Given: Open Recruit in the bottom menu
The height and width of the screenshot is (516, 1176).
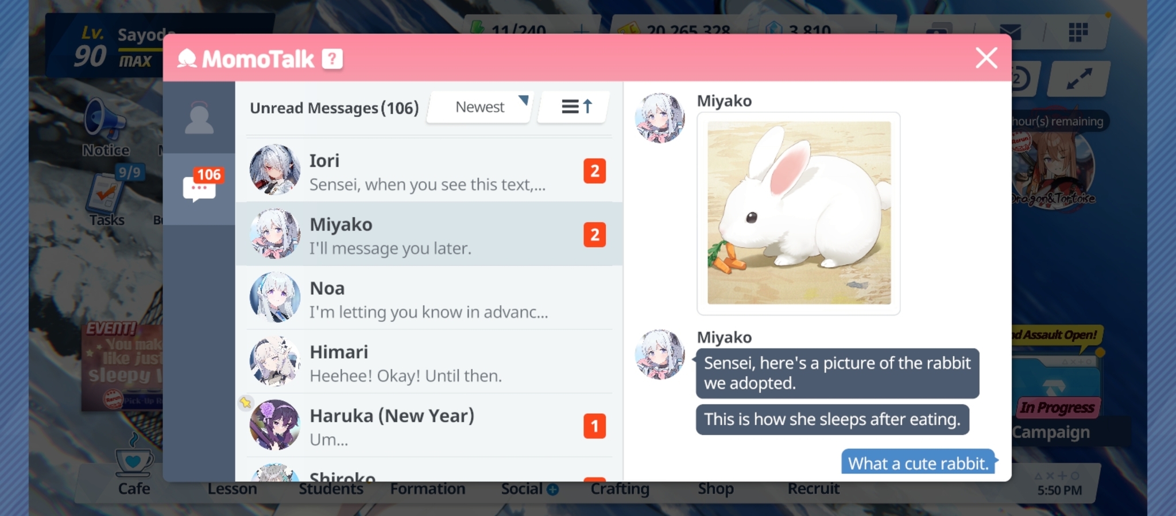Looking at the screenshot, I should point(813,489).
